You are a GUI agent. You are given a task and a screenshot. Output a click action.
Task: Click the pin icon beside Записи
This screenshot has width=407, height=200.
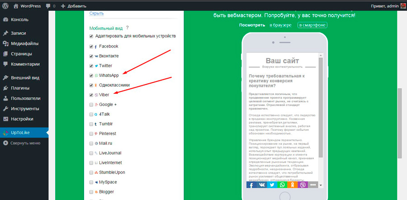(5, 33)
